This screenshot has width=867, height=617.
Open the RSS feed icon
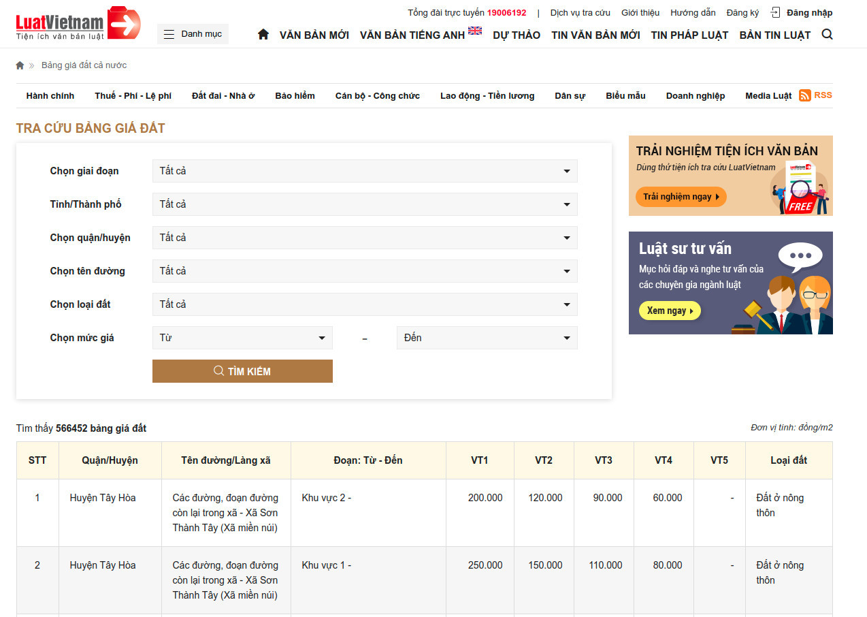click(x=804, y=95)
